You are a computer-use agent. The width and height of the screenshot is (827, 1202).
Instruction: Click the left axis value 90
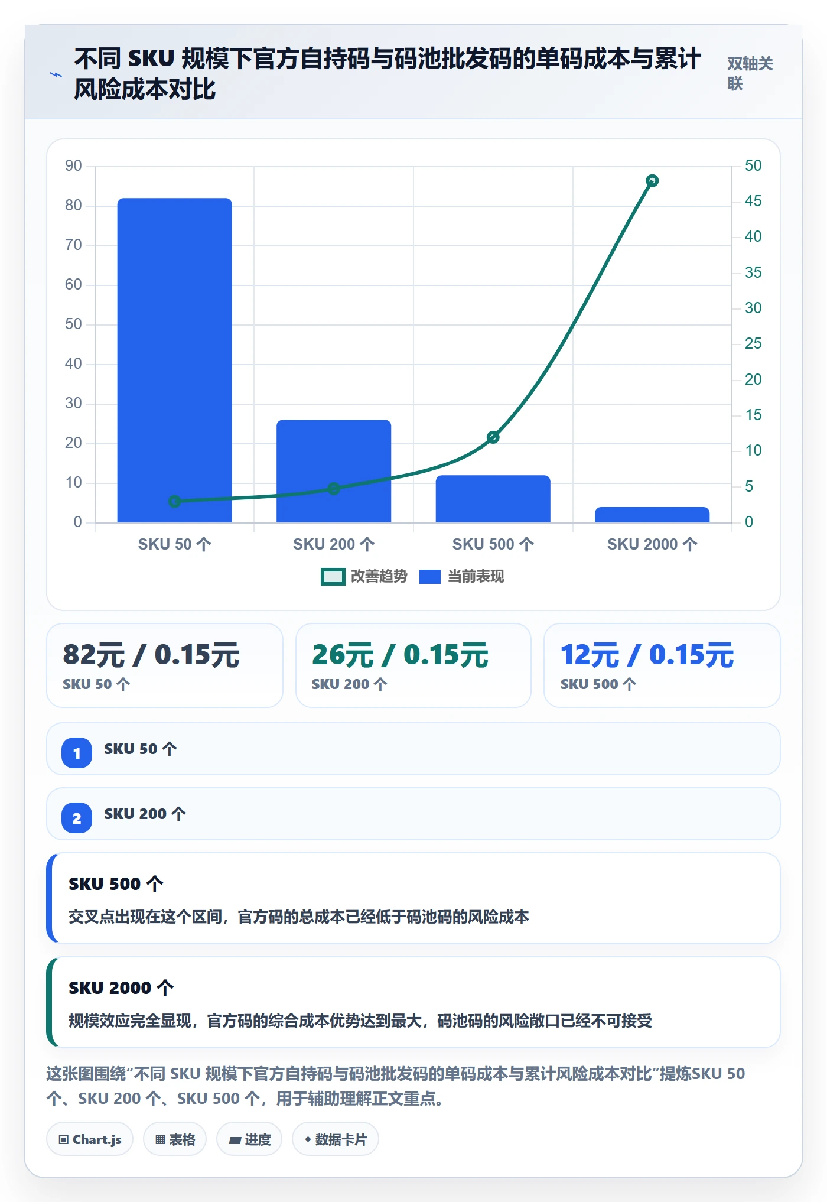tap(73, 165)
